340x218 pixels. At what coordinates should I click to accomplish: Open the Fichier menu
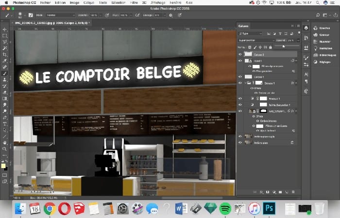pos(45,2)
